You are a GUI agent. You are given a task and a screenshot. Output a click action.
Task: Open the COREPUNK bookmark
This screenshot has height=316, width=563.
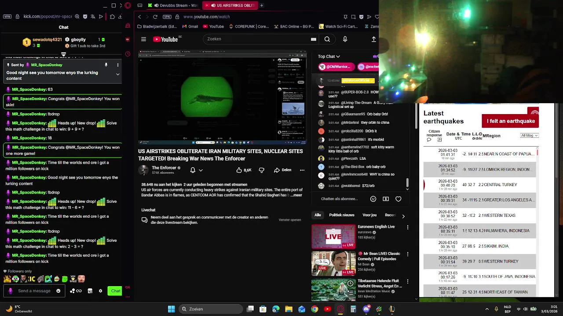[x=249, y=26]
